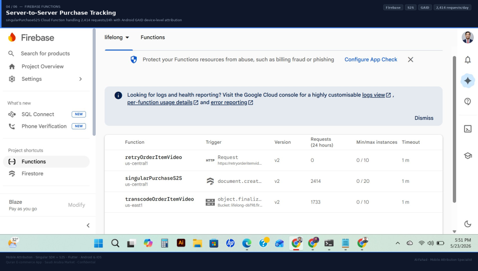Open File Explorer from taskbar
The height and width of the screenshot is (271, 478).
pos(197,243)
